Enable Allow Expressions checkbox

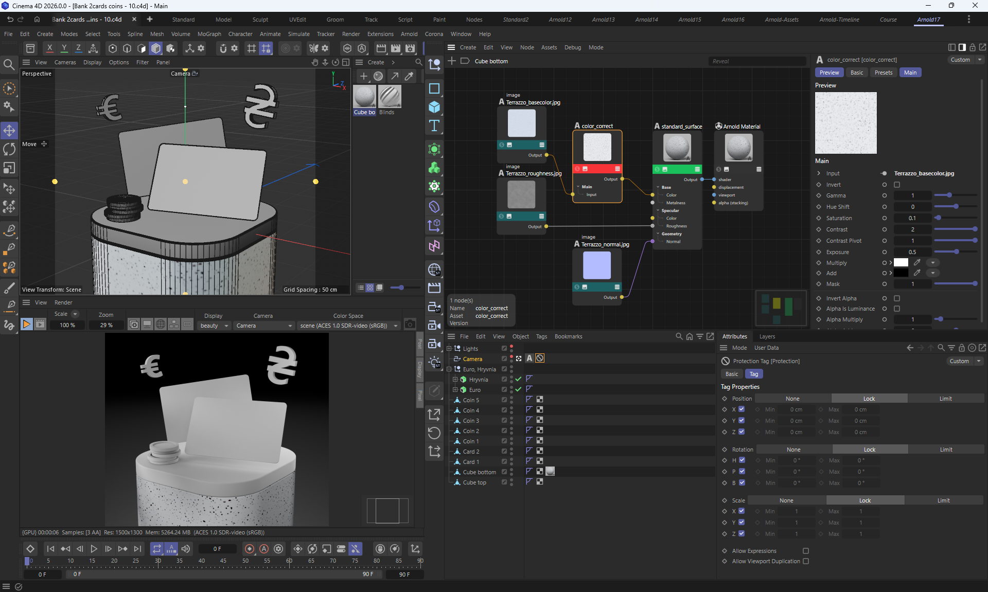pos(806,551)
